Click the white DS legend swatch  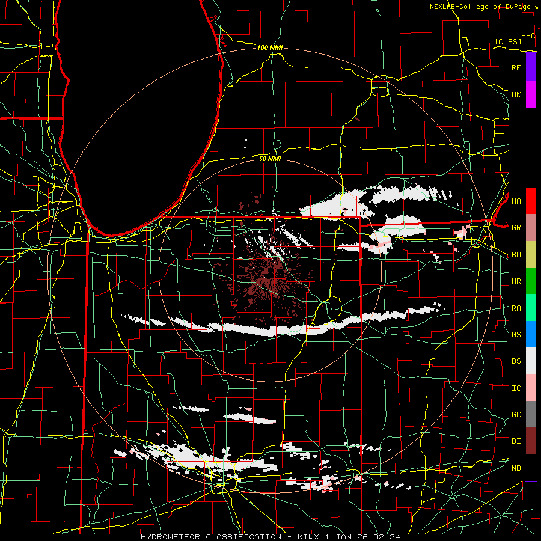[531, 361]
